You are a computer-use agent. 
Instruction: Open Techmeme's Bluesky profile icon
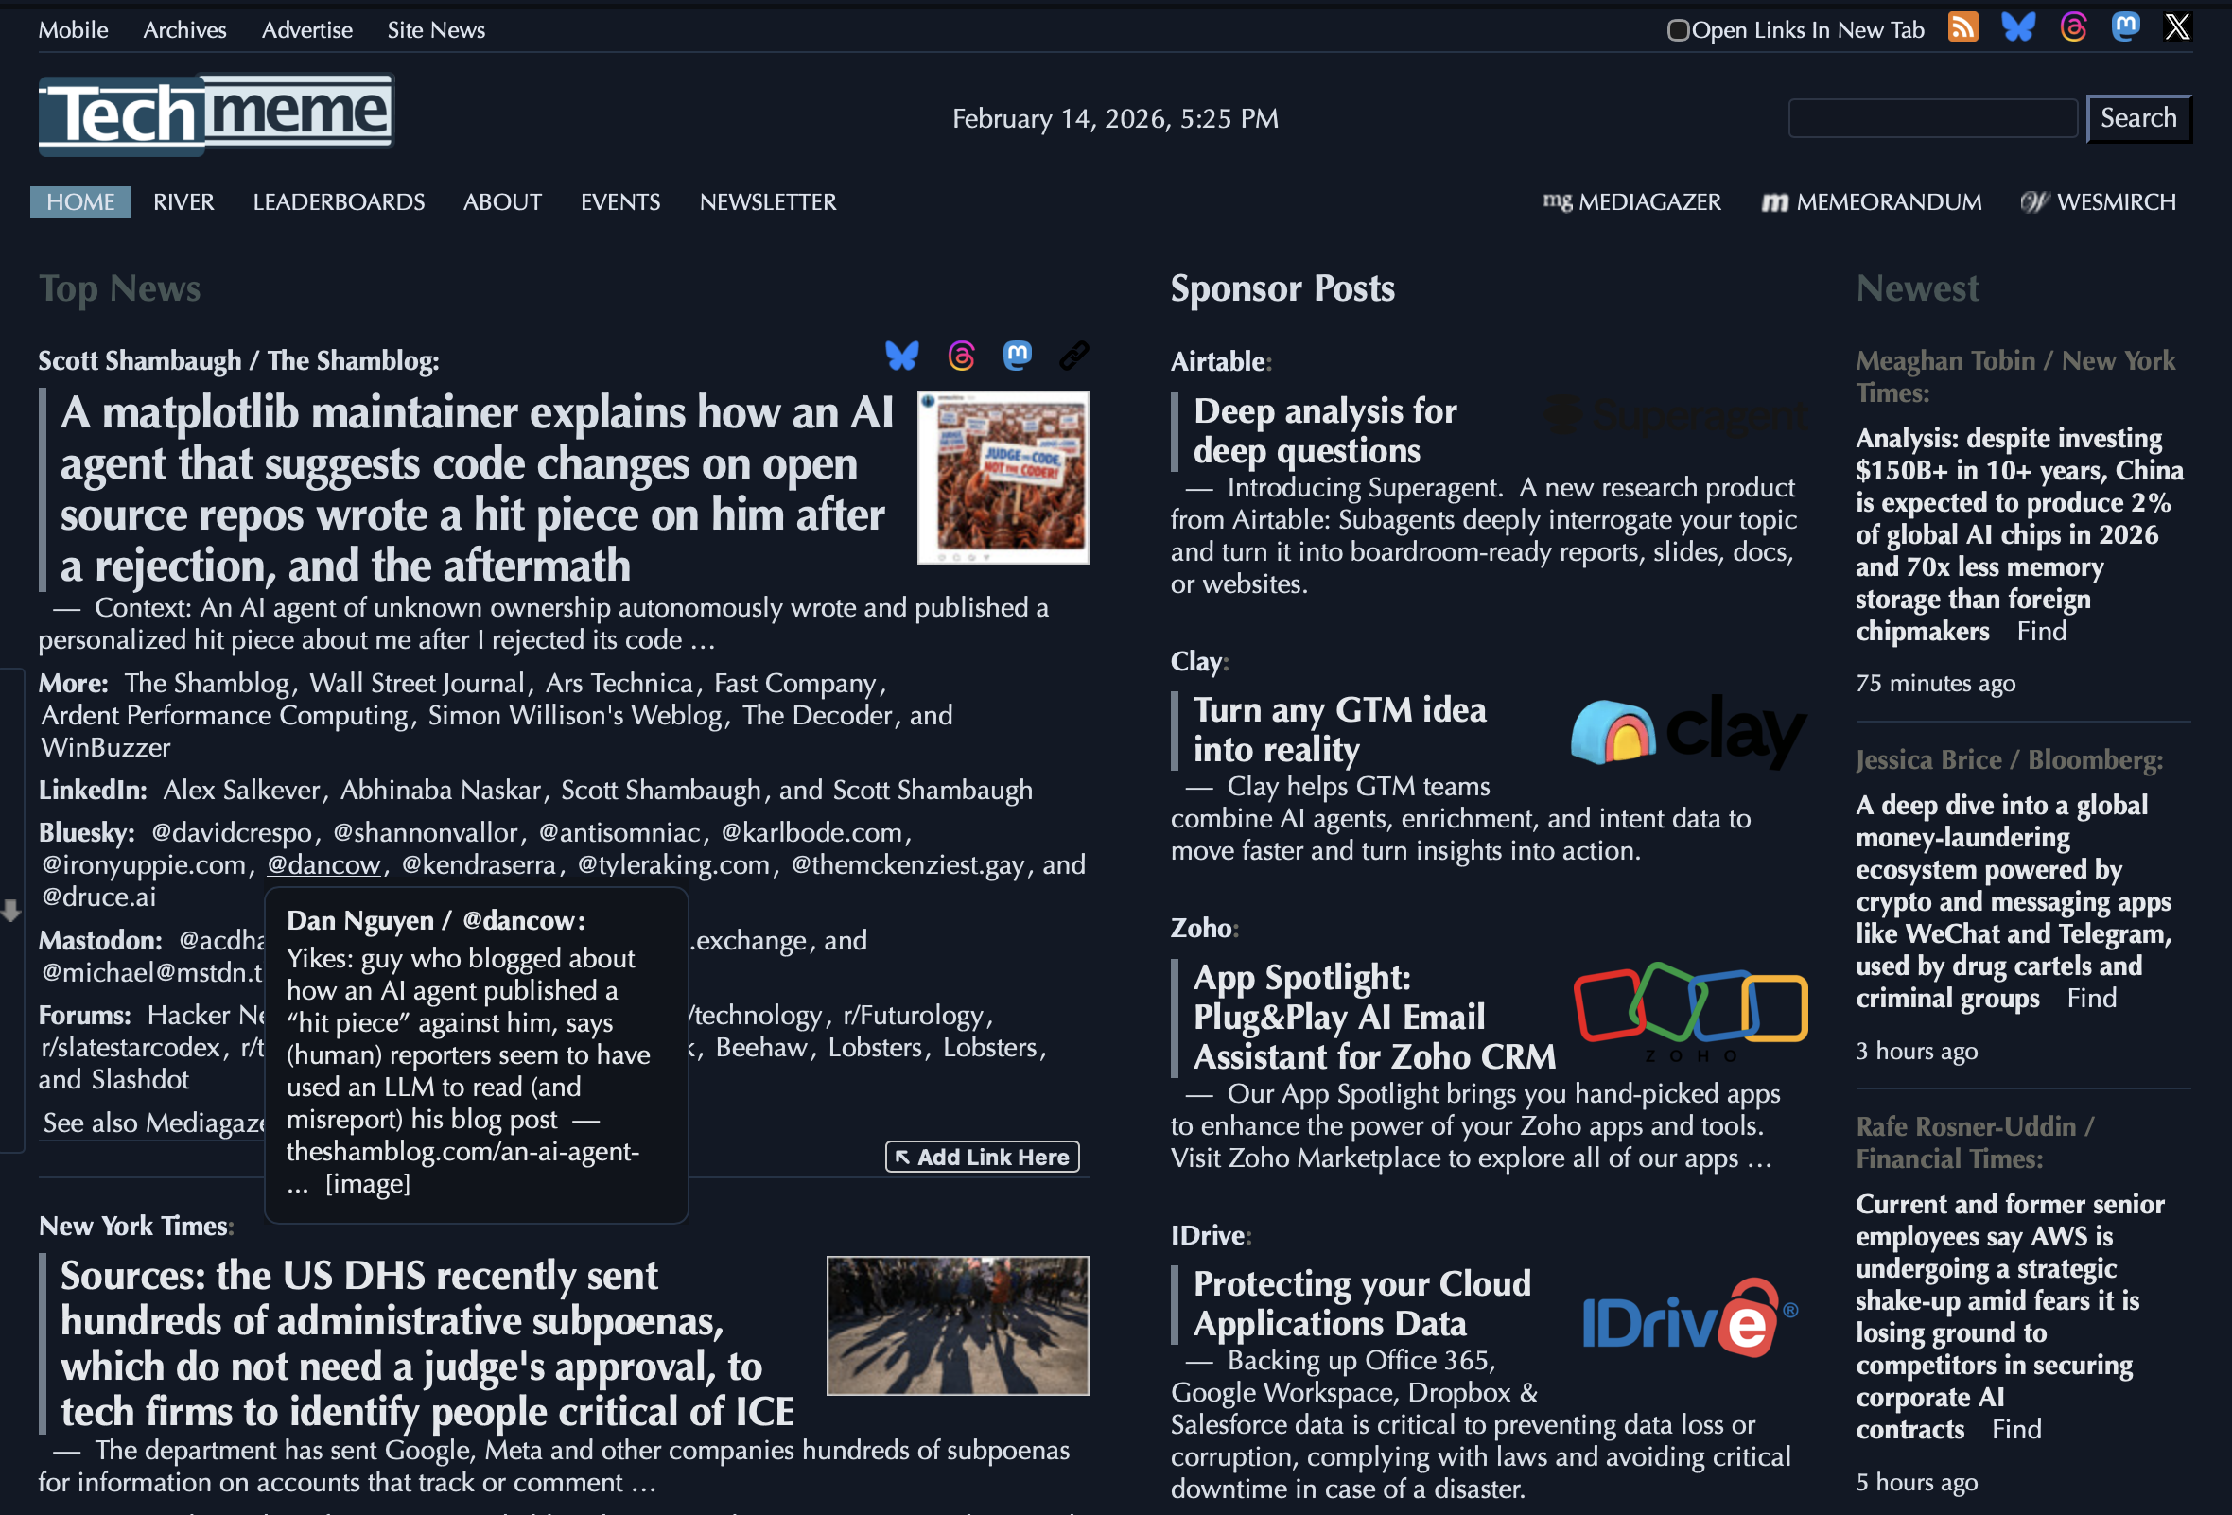click(x=2018, y=27)
